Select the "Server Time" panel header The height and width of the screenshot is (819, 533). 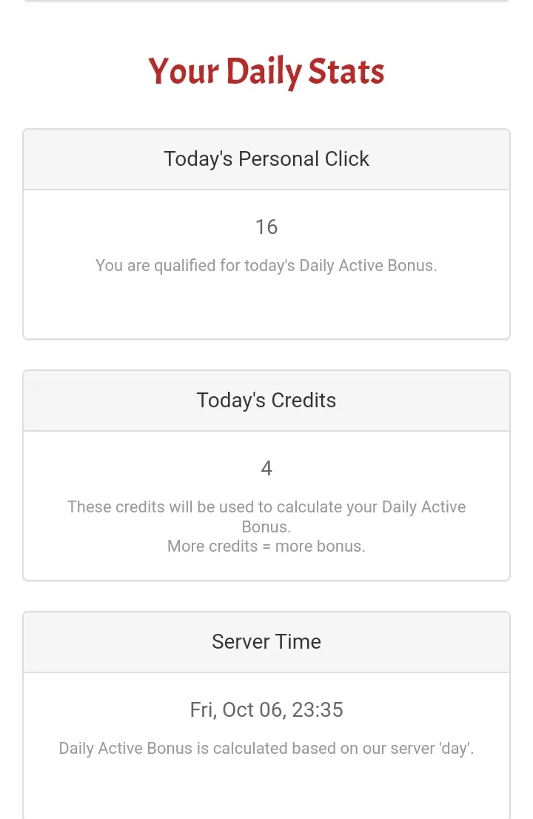[x=266, y=642]
